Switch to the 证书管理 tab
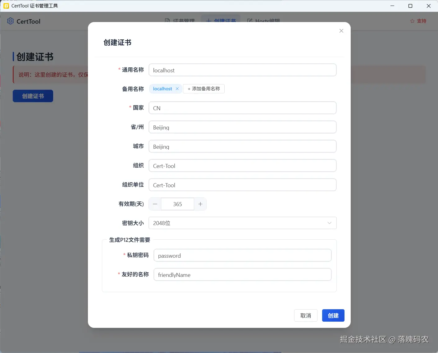 tap(180, 20)
